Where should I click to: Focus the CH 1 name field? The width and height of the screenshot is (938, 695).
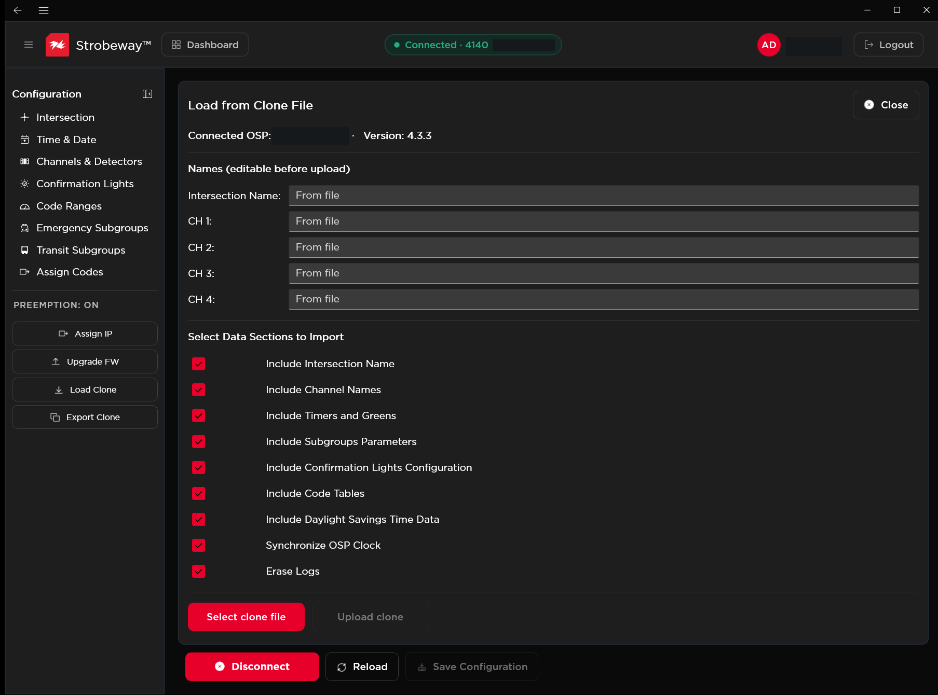click(x=604, y=221)
